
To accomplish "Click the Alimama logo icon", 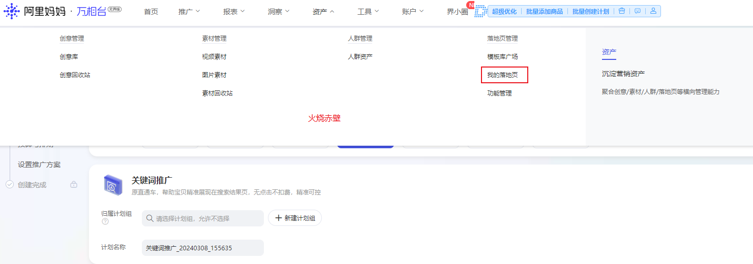I will pyautogui.click(x=11, y=11).
